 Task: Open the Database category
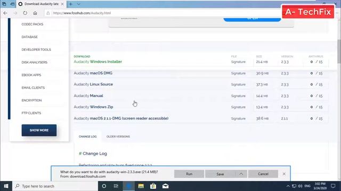30,37
